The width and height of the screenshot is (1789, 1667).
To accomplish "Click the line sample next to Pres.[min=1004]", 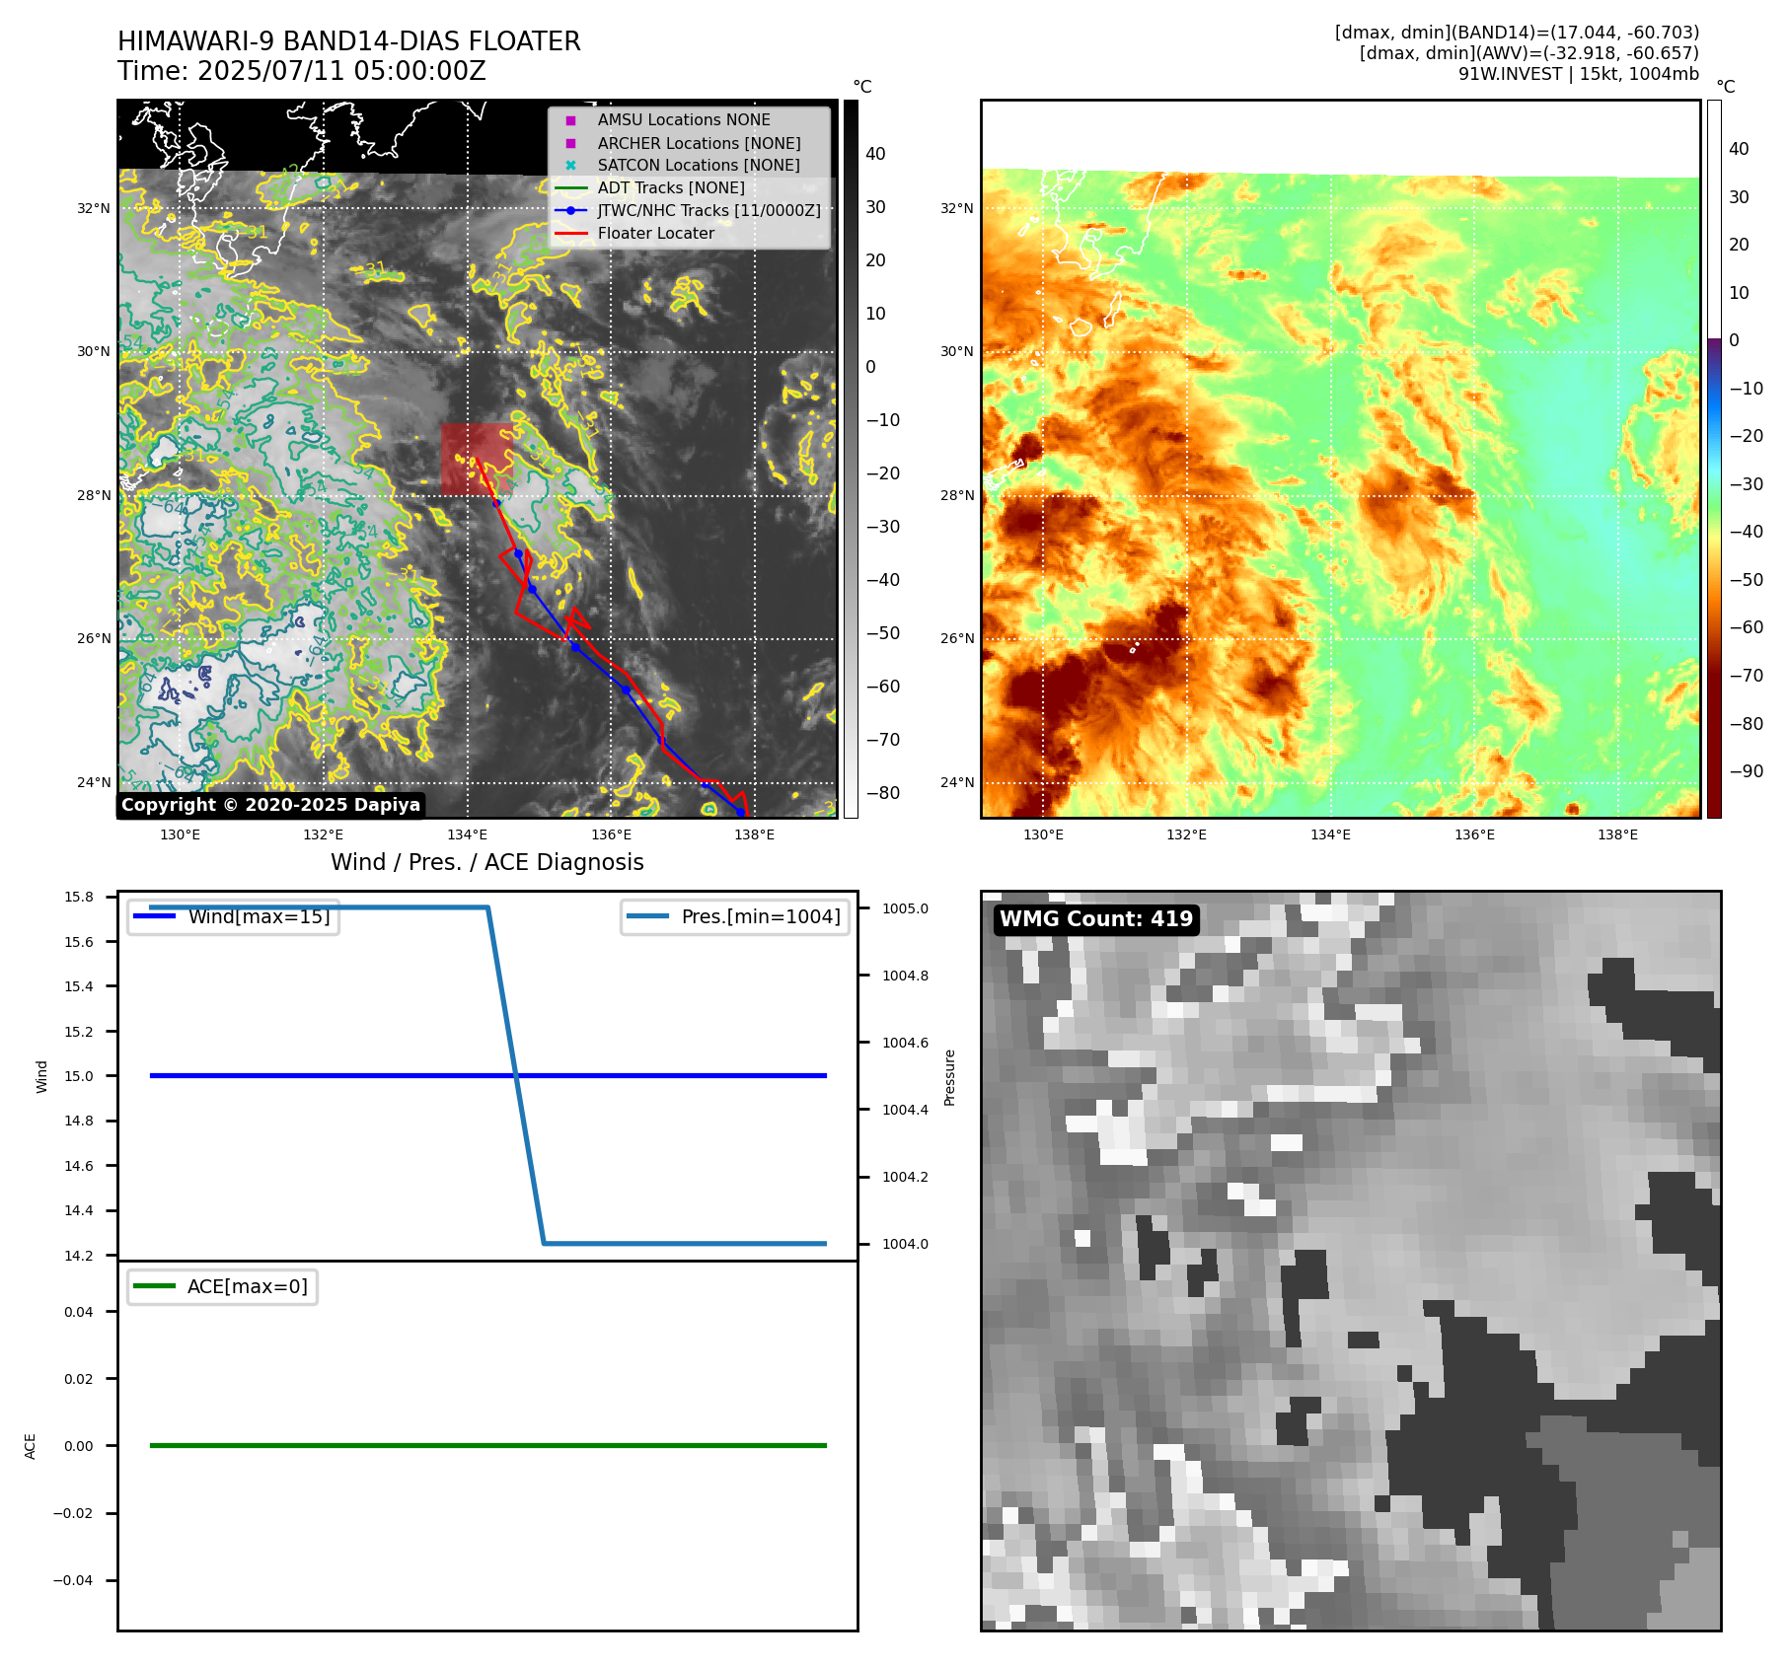I will click(x=647, y=916).
